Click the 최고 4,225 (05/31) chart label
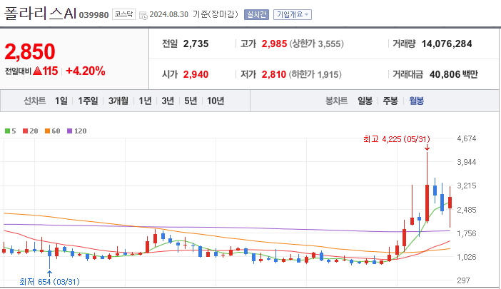This screenshot has height=289, width=501. [x=397, y=139]
